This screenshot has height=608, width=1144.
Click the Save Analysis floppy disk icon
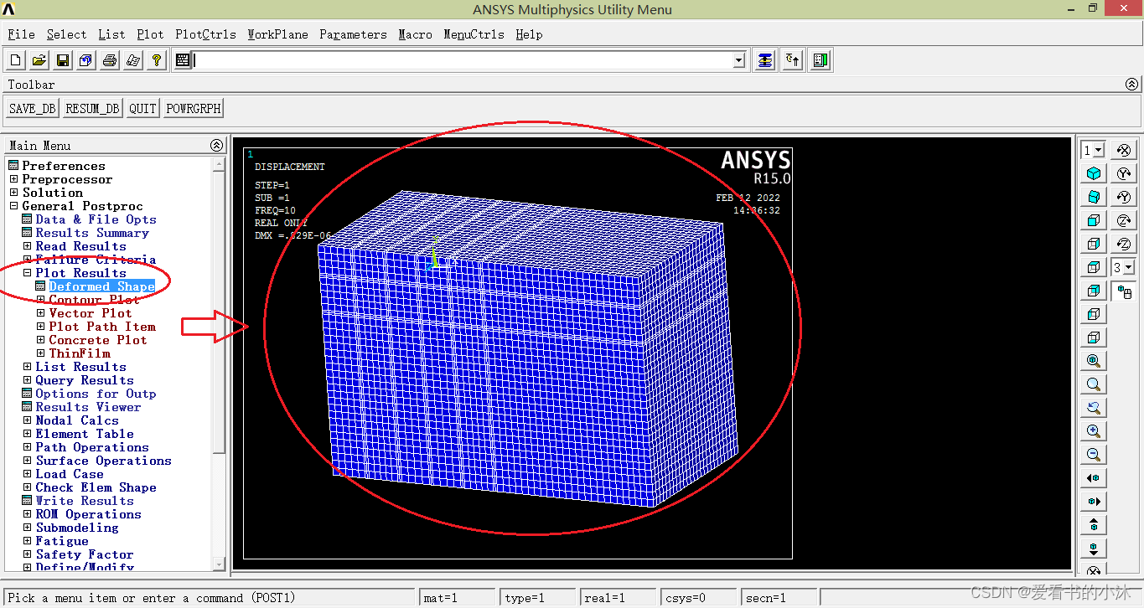click(63, 60)
